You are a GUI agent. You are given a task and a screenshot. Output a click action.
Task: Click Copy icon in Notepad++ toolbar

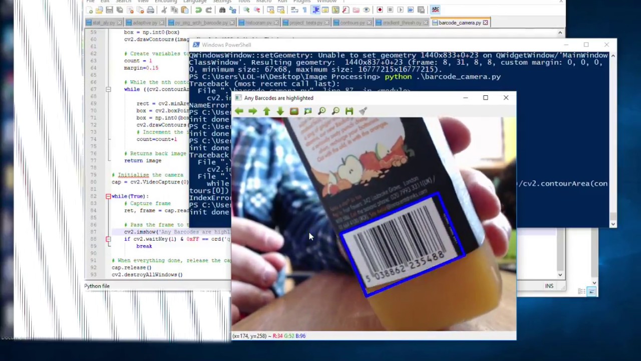(x=175, y=10)
